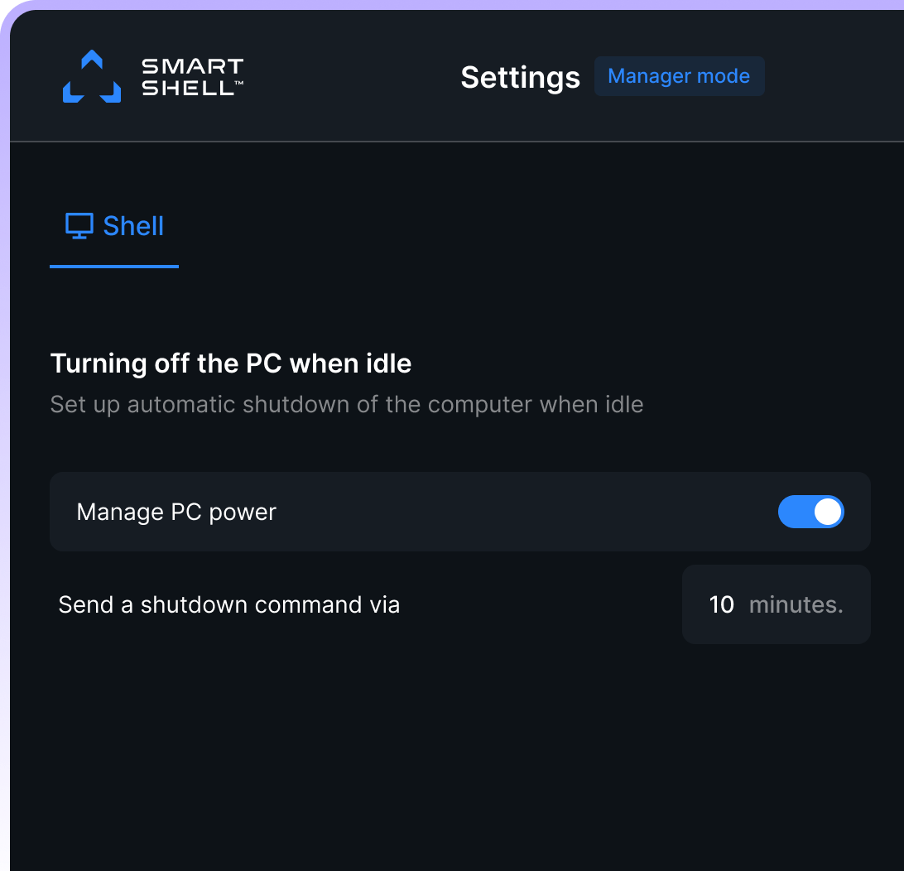Click the blue underline beneath Shell tab
The width and height of the screenshot is (904, 871).
tap(114, 267)
